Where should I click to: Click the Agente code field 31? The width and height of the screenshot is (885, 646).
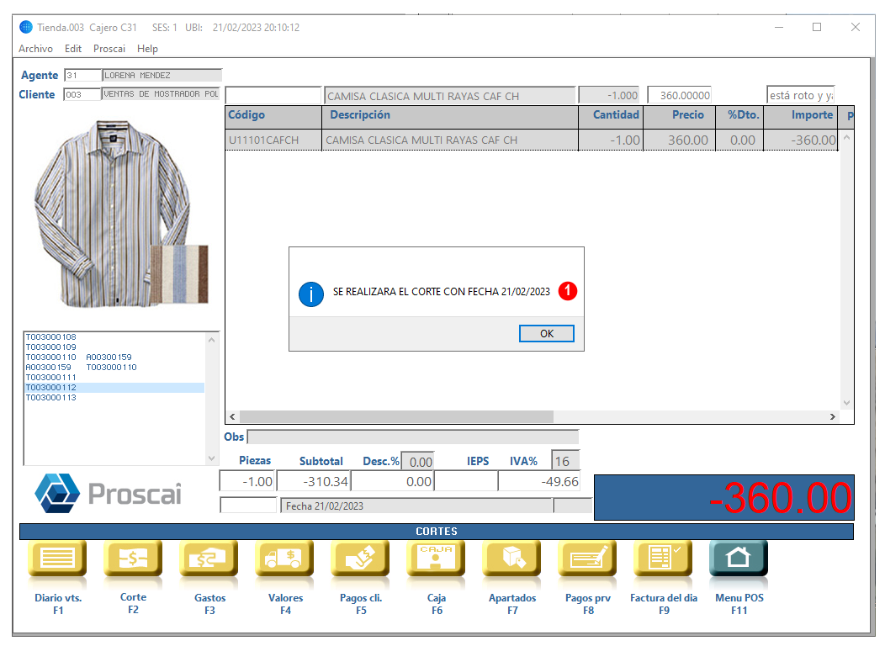coord(82,75)
